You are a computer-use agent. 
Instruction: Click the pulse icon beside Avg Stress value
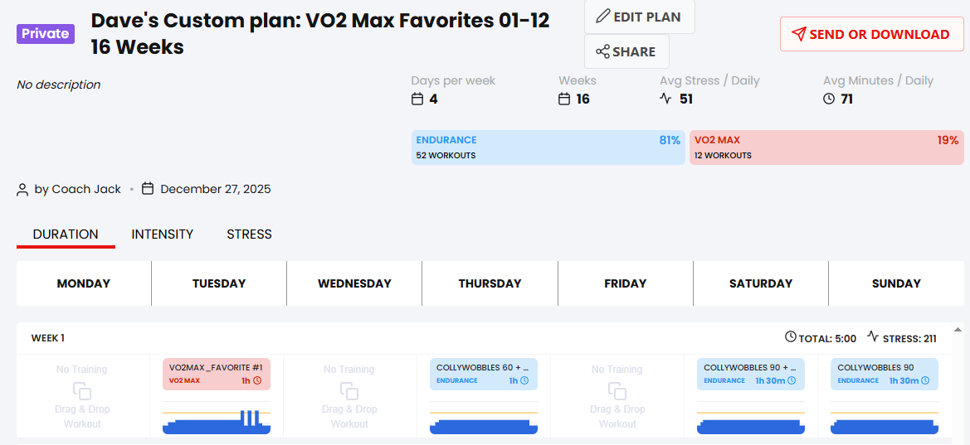[665, 99]
